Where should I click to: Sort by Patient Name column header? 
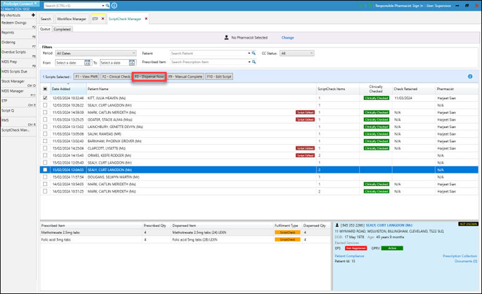tap(201, 89)
